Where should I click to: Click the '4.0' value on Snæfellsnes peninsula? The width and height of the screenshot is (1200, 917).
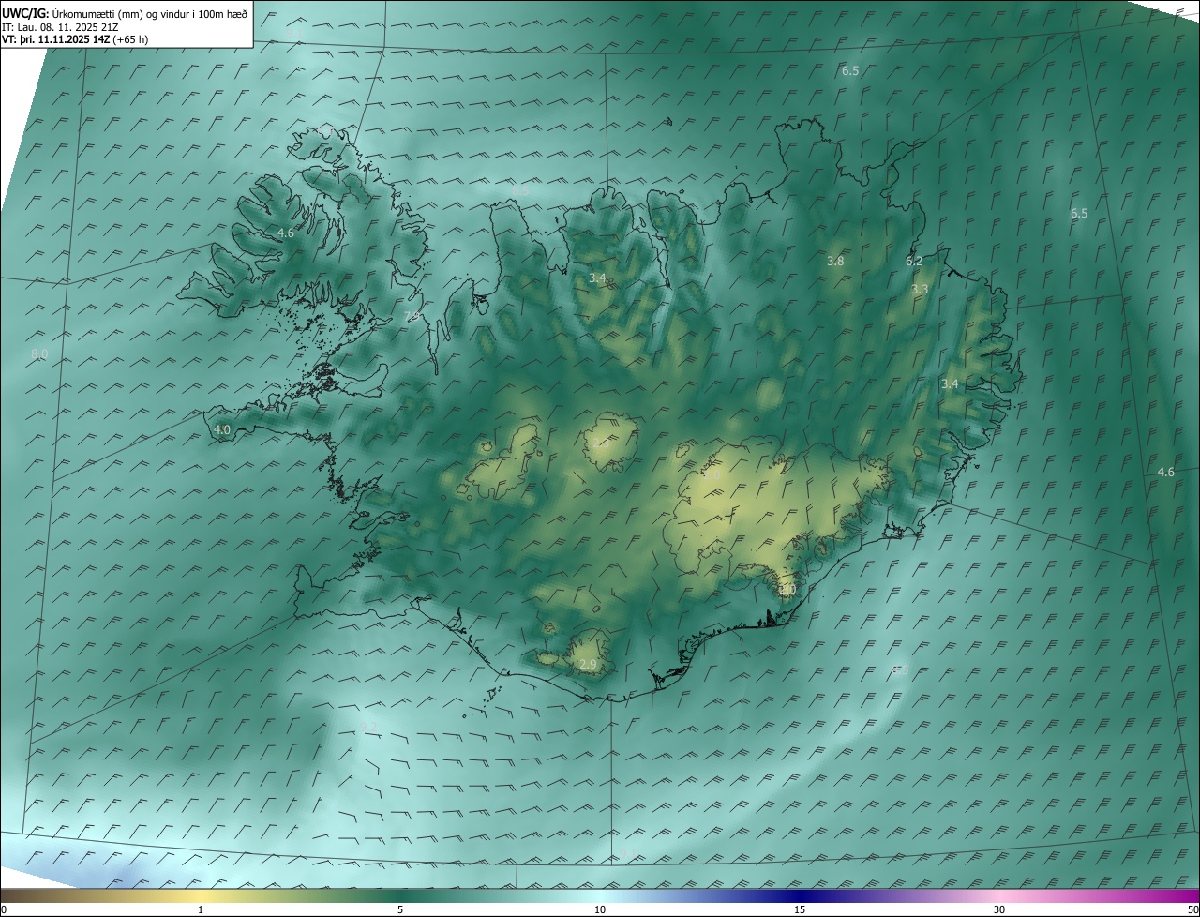[222, 429]
